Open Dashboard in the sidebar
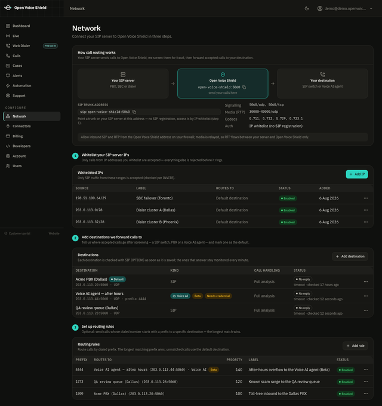The height and width of the screenshot is (406, 382). coord(32,26)
